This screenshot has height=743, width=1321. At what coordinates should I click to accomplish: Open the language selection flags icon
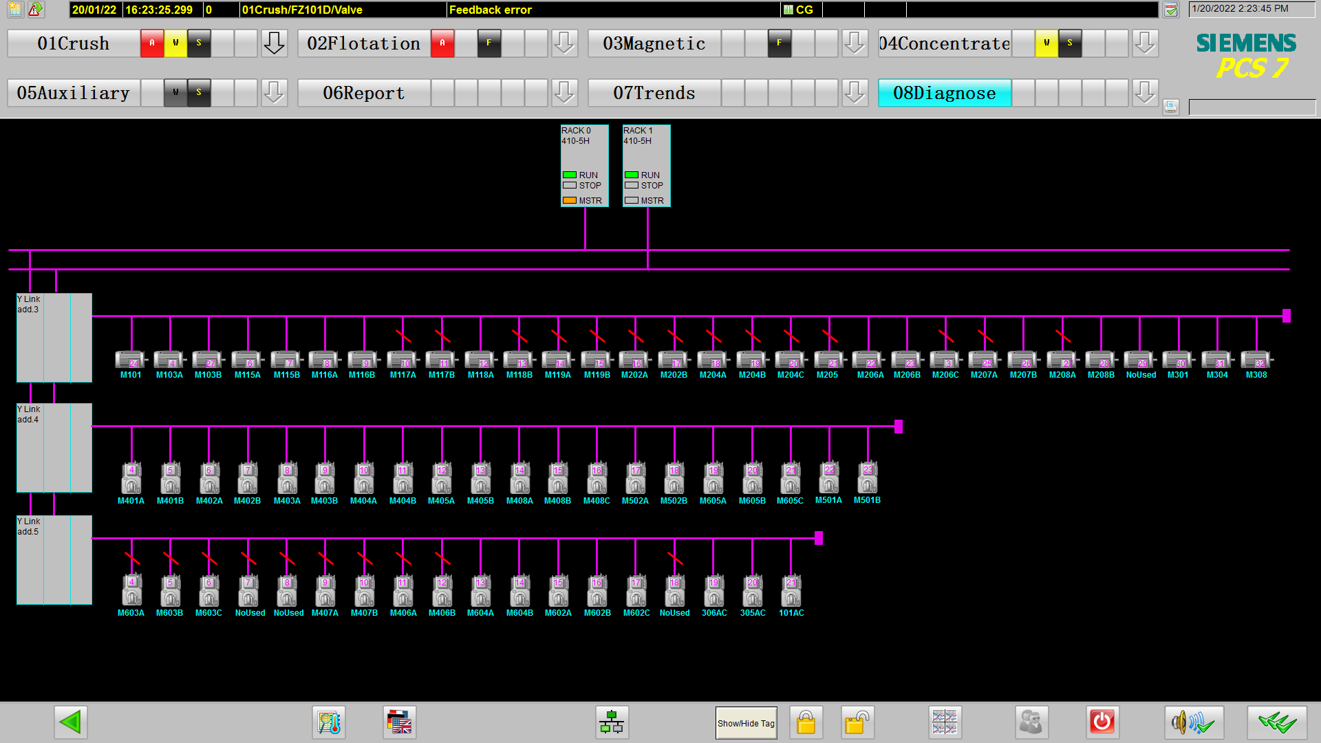pos(399,722)
